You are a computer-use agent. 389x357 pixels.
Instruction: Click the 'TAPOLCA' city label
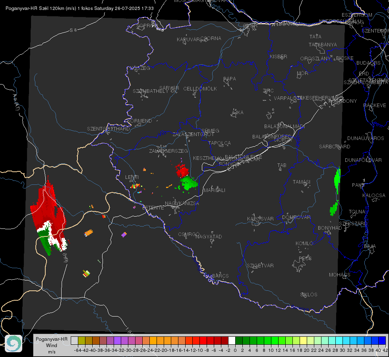[x=219, y=143]
